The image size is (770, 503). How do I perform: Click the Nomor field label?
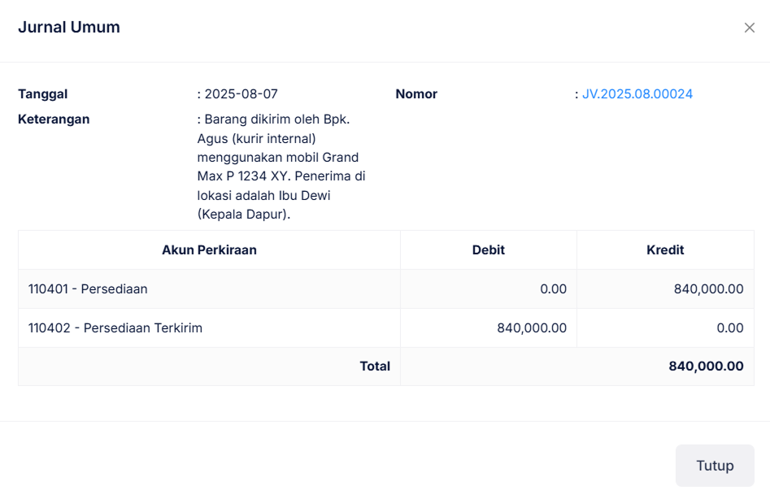pyautogui.click(x=416, y=94)
